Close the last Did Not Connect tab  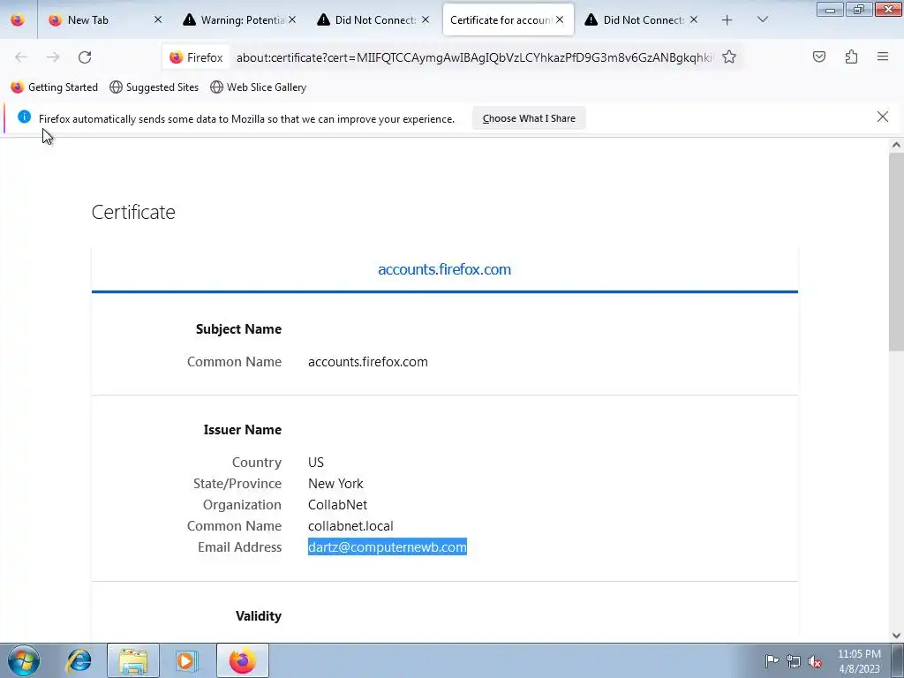694,19
